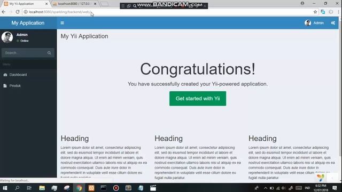Open Task View on the taskbar
Screen dimensions: 342x192
29,188
